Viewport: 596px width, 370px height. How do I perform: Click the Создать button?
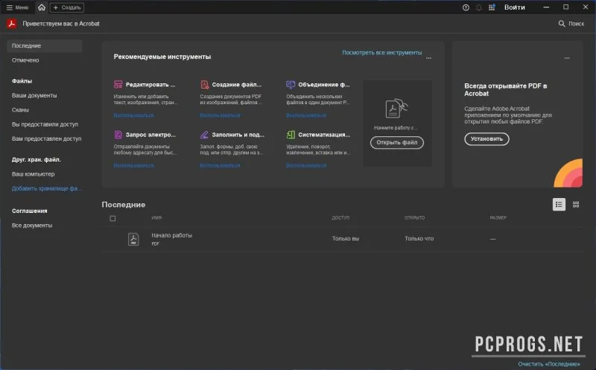pyautogui.click(x=67, y=7)
